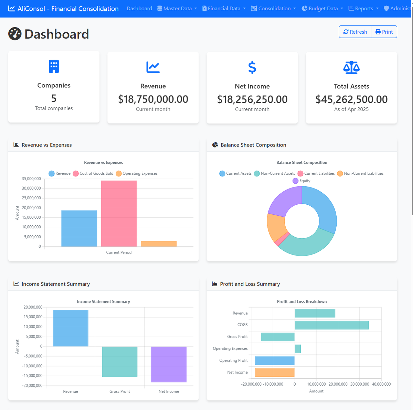
Task: Click the Print button
Action: [x=384, y=32]
